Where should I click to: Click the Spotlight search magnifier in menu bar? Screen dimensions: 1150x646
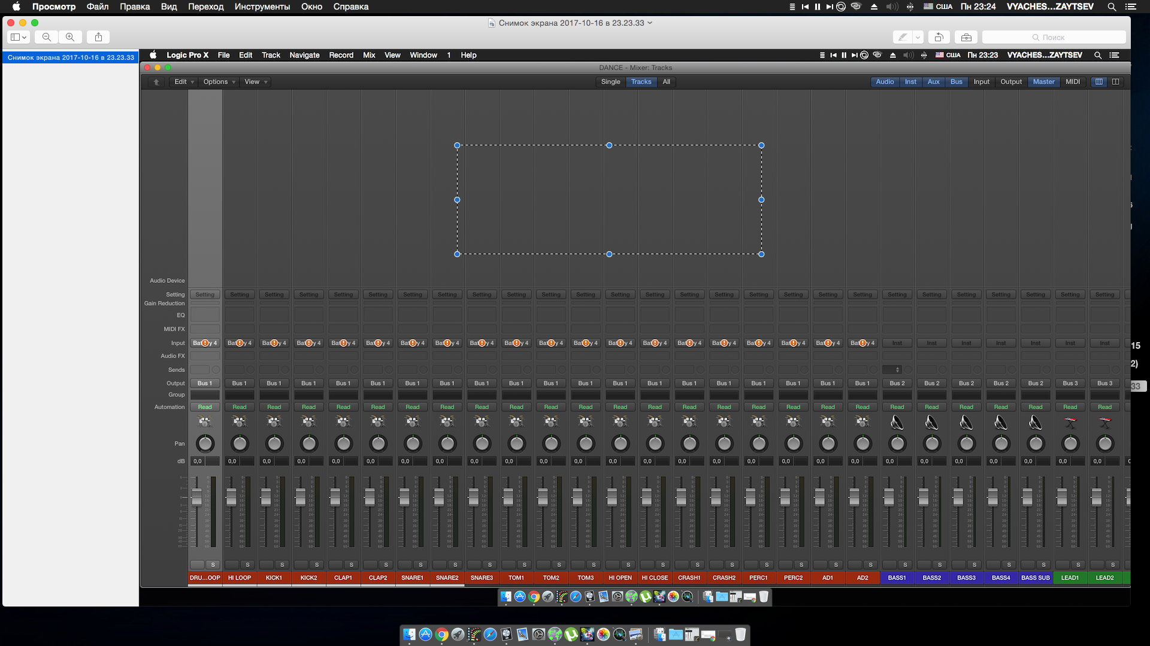click(x=1112, y=7)
